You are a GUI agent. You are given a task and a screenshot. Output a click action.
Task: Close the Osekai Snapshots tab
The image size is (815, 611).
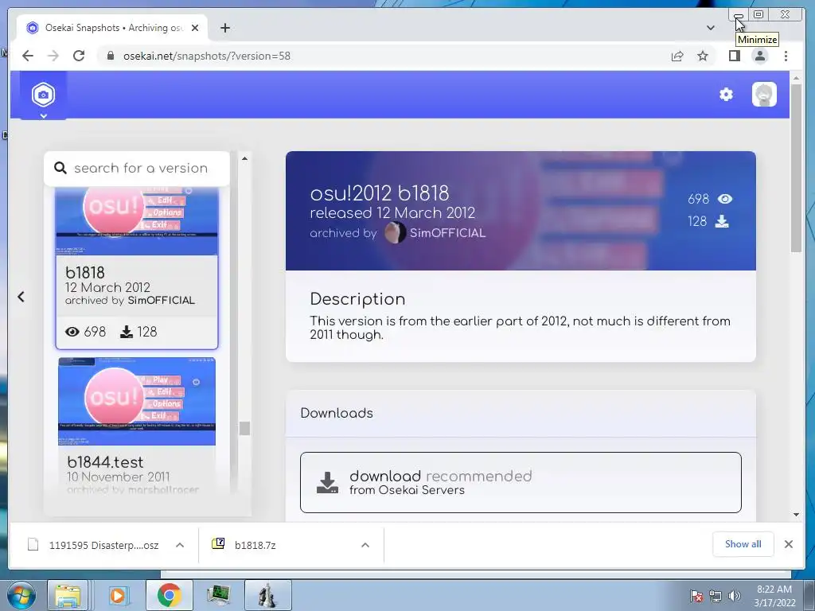coord(195,28)
